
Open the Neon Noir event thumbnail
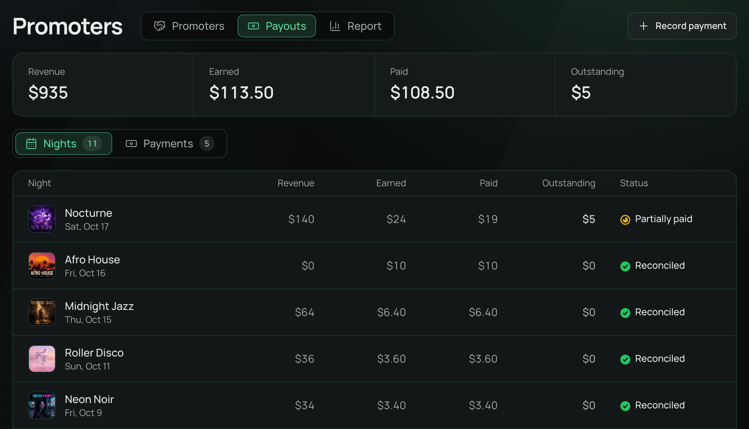(x=42, y=405)
